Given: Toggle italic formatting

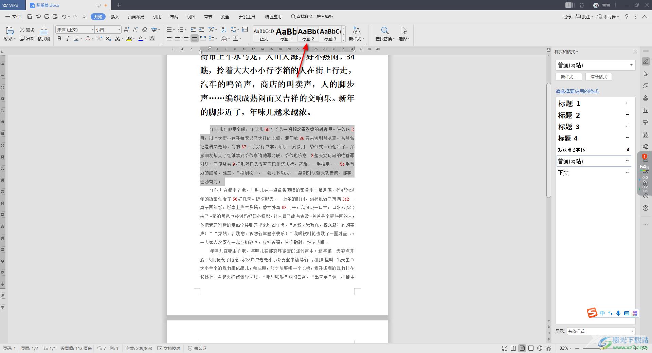Looking at the screenshot, I should [68, 39].
